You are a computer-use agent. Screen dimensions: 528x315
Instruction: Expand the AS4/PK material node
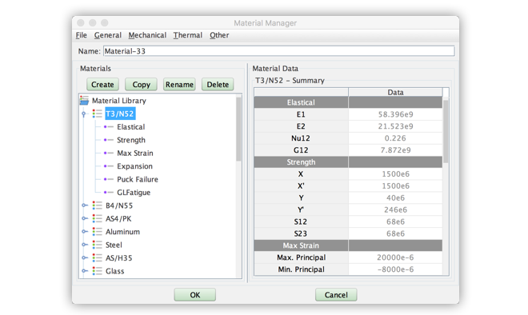click(85, 218)
